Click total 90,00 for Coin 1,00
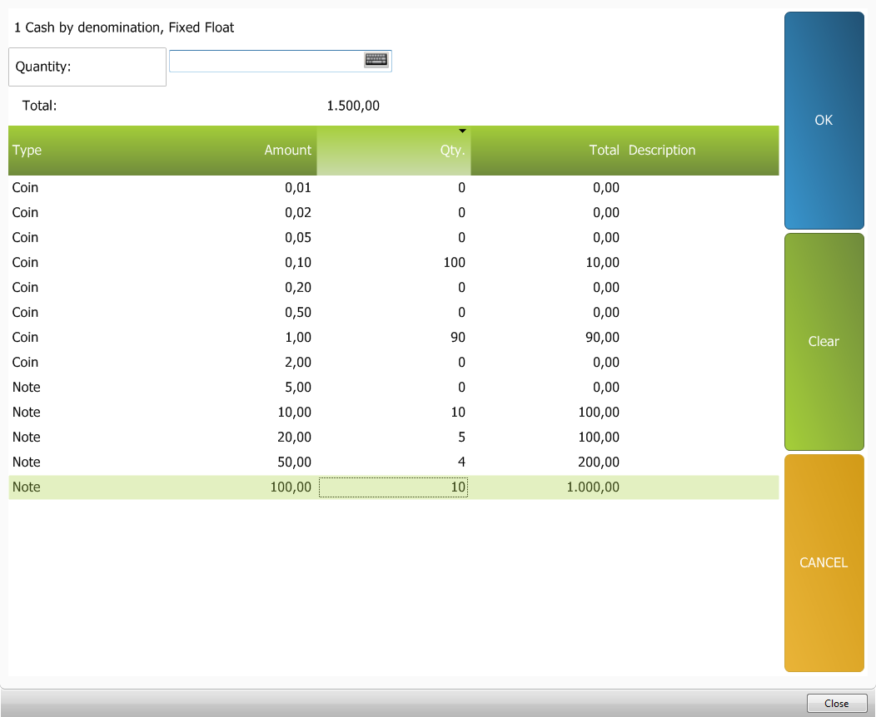 [602, 337]
